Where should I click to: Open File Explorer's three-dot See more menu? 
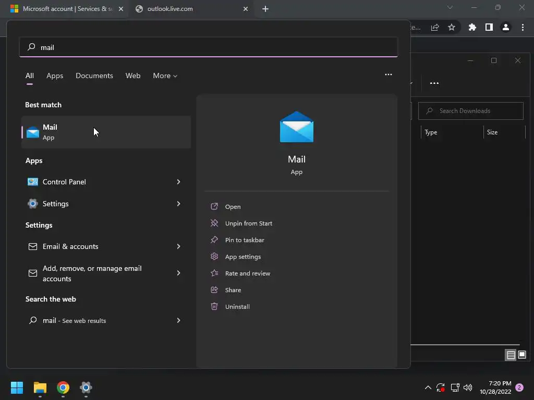(434, 83)
